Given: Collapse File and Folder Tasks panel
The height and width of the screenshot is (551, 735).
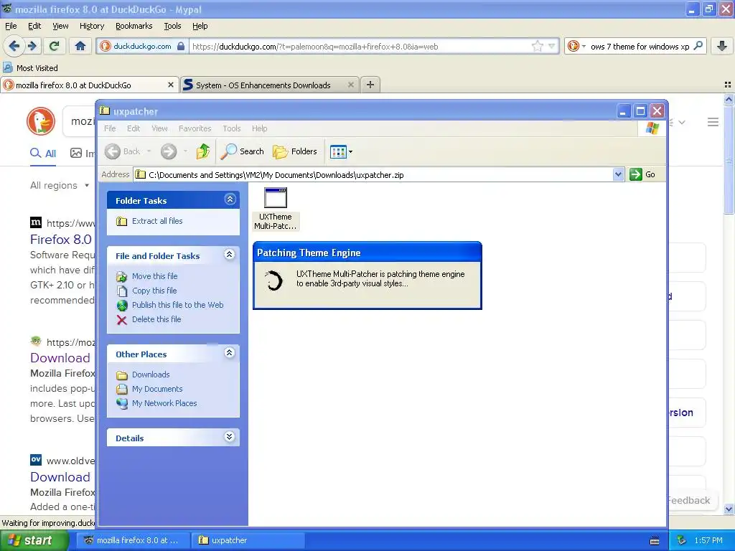Looking at the screenshot, I should coord(229,255).
